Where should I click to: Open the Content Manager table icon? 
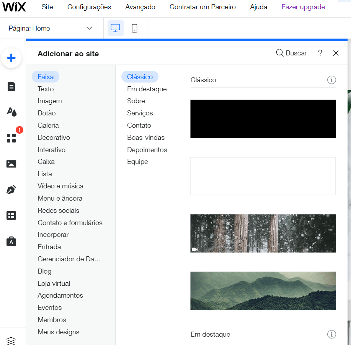(x=11, y=215)
